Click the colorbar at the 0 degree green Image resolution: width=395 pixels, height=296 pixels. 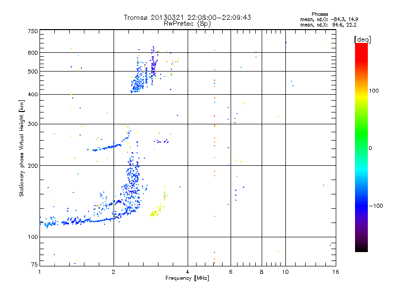pos(361,148)
